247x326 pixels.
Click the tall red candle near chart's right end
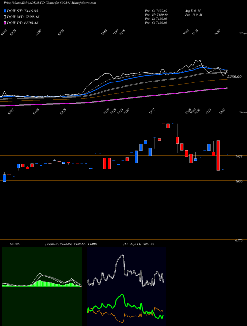click(x=218, y=156)
